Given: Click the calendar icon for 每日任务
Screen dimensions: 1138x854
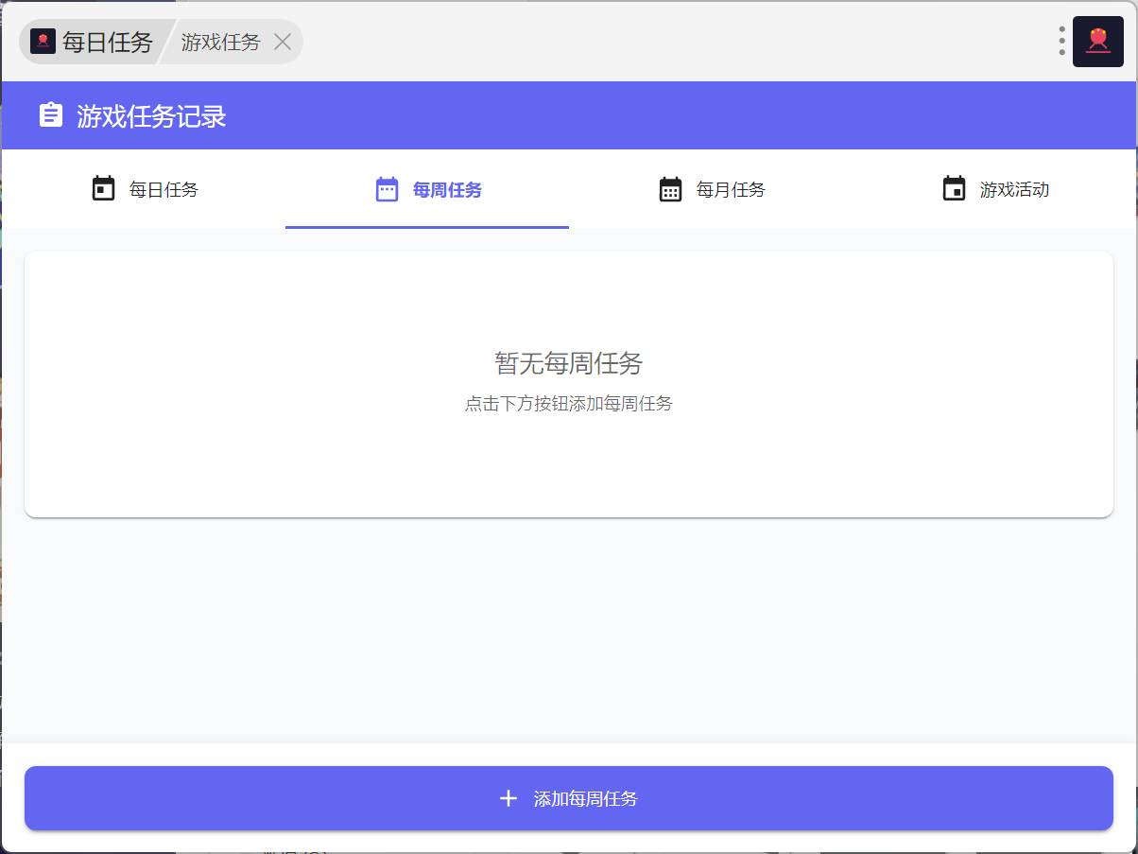Looking at the screenshot, I should (x=103, y=189).
